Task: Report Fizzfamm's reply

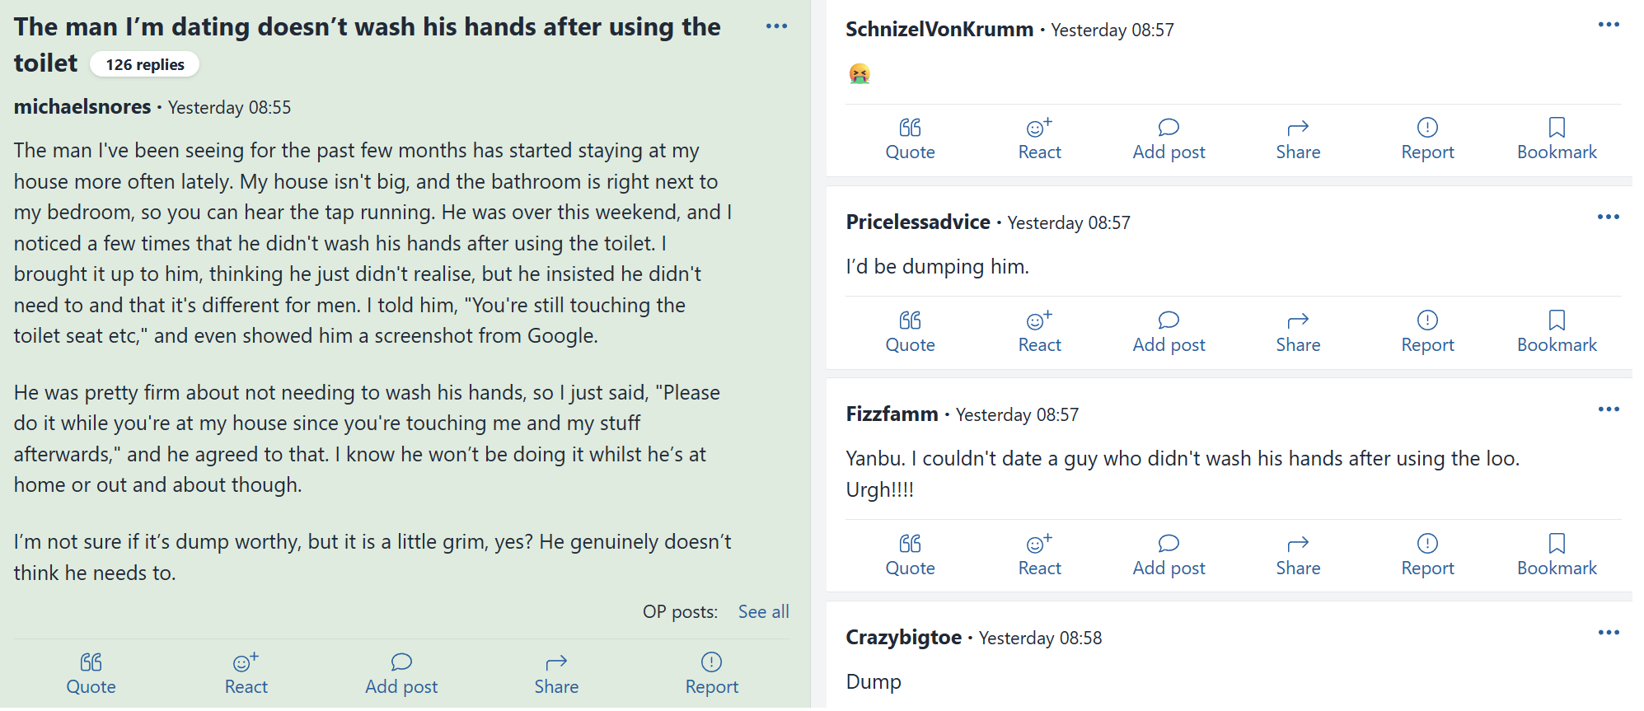Action: 1427,555
